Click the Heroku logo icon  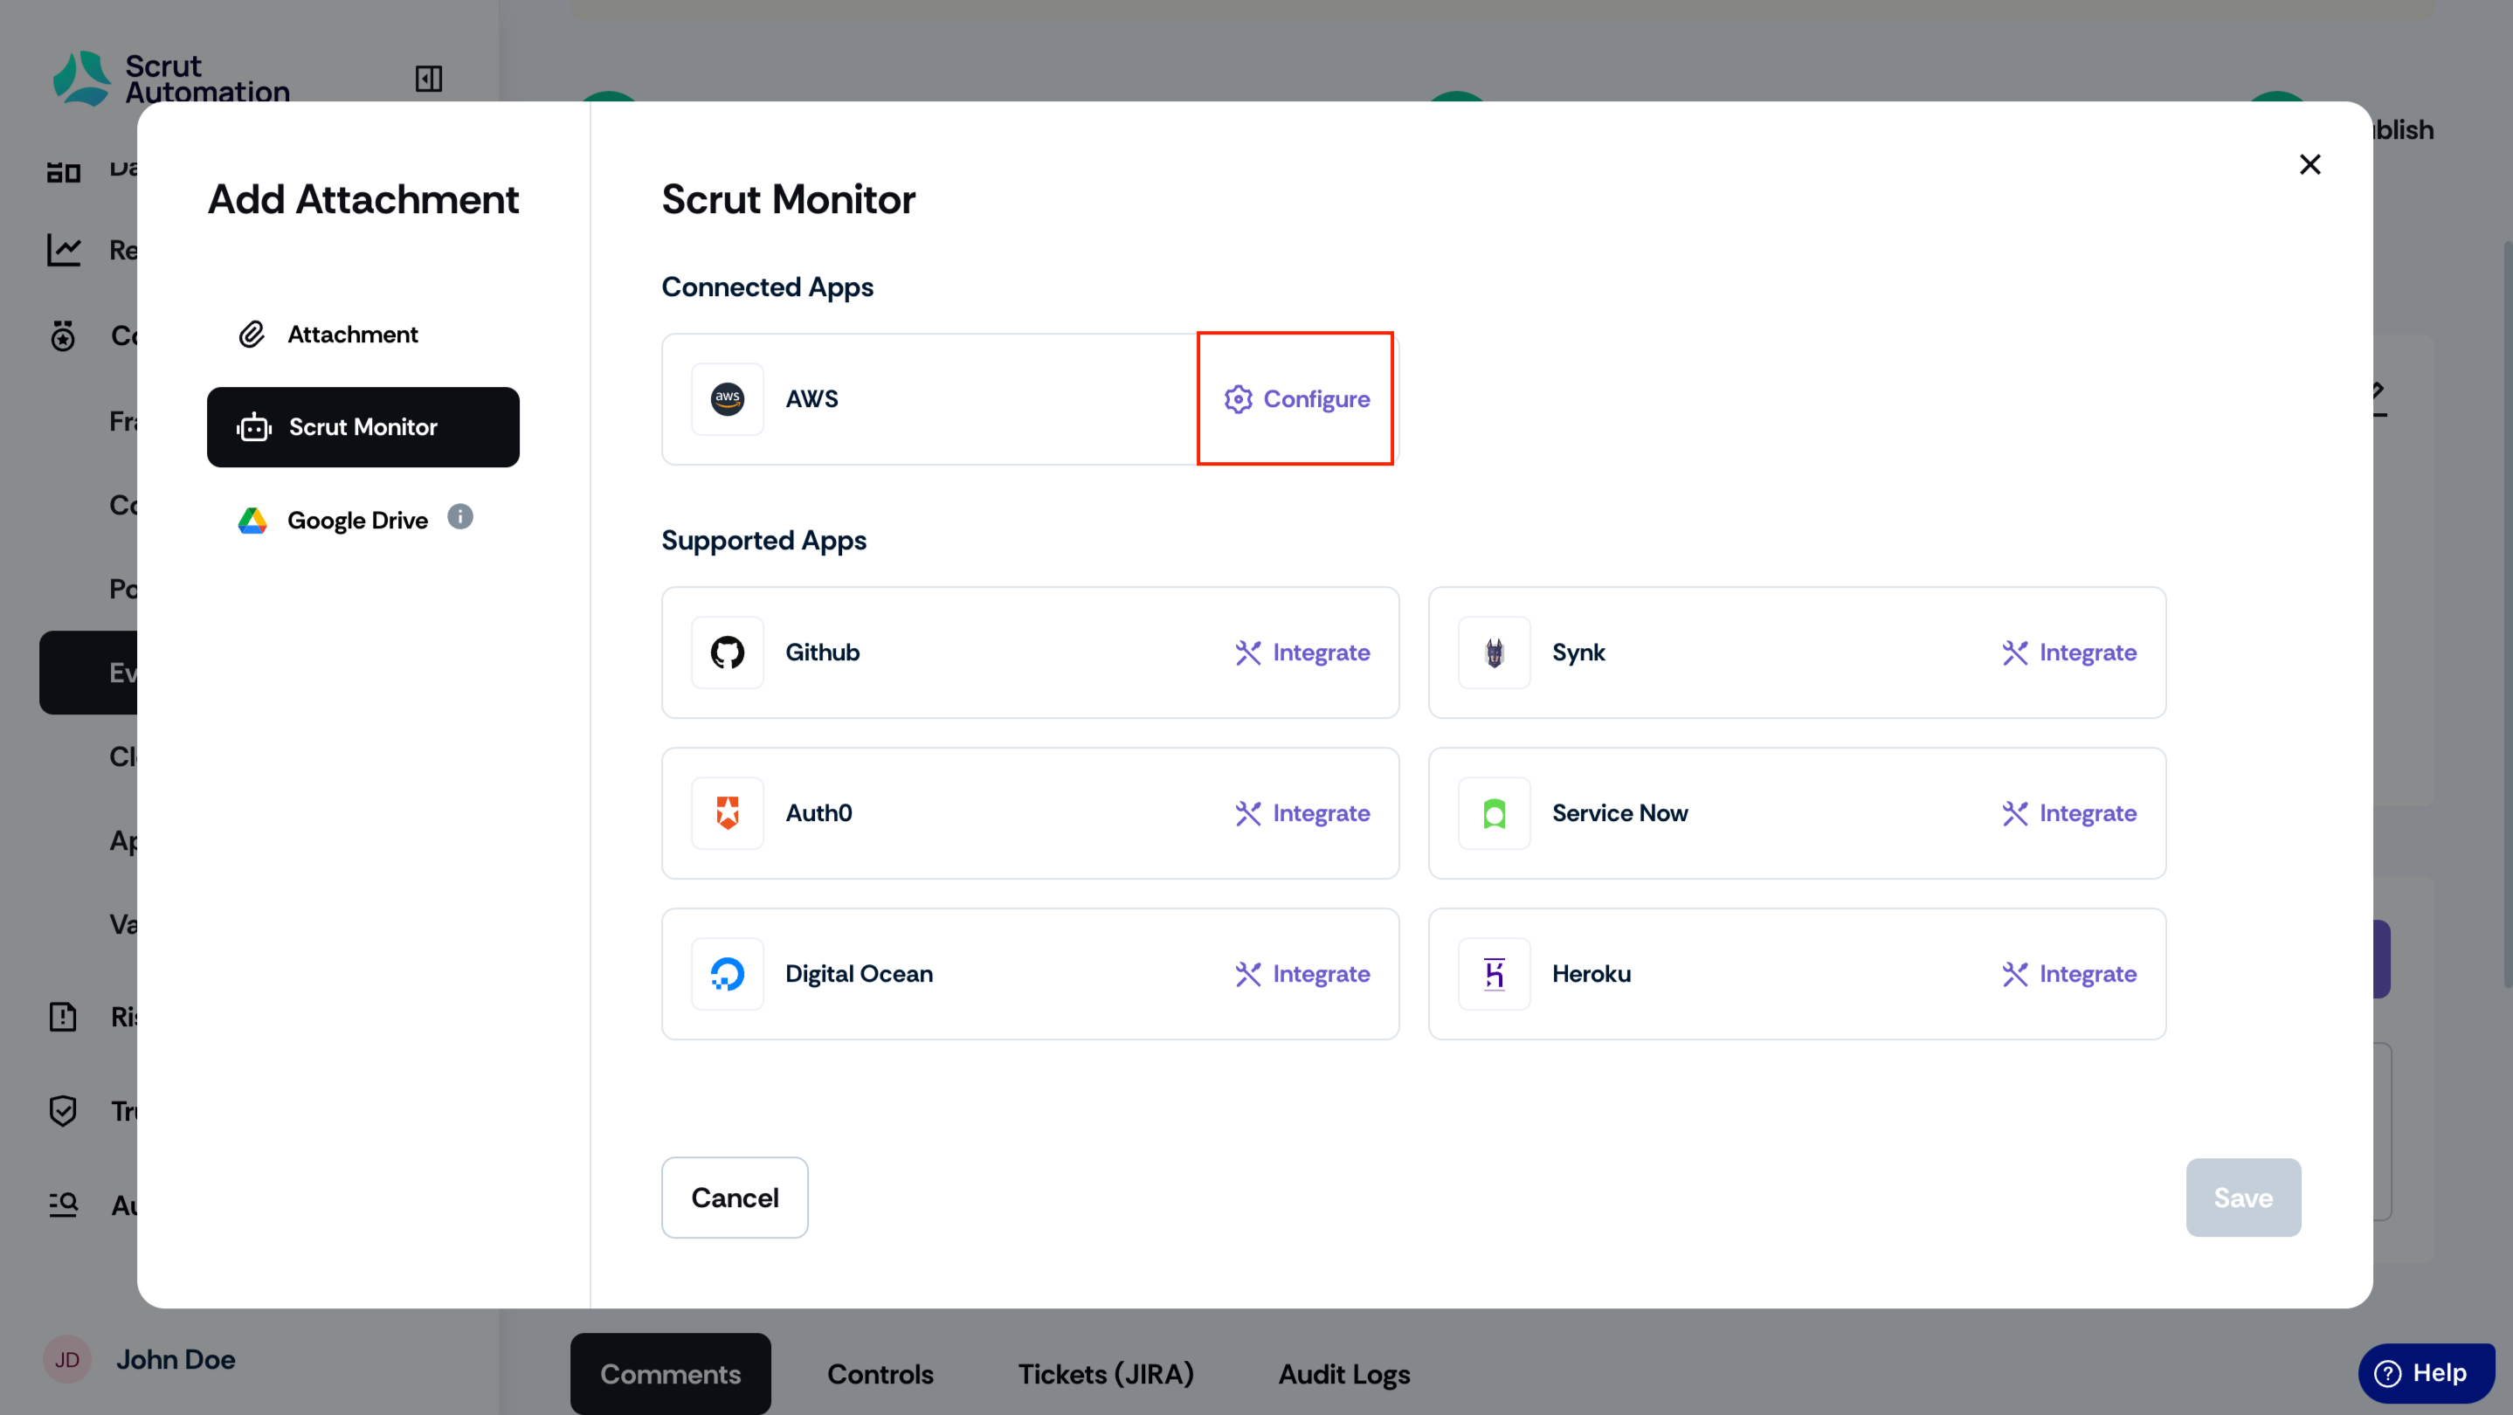coord(1494,974)
